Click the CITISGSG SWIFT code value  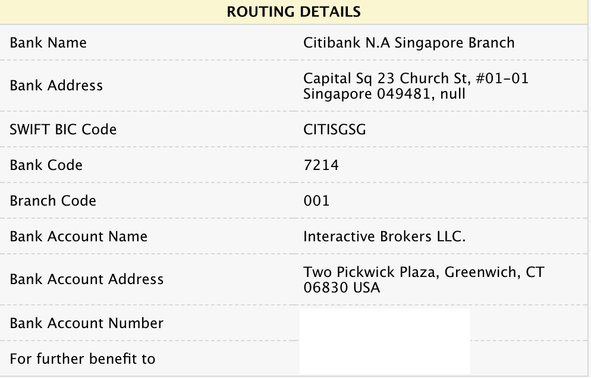click(334, 129)
